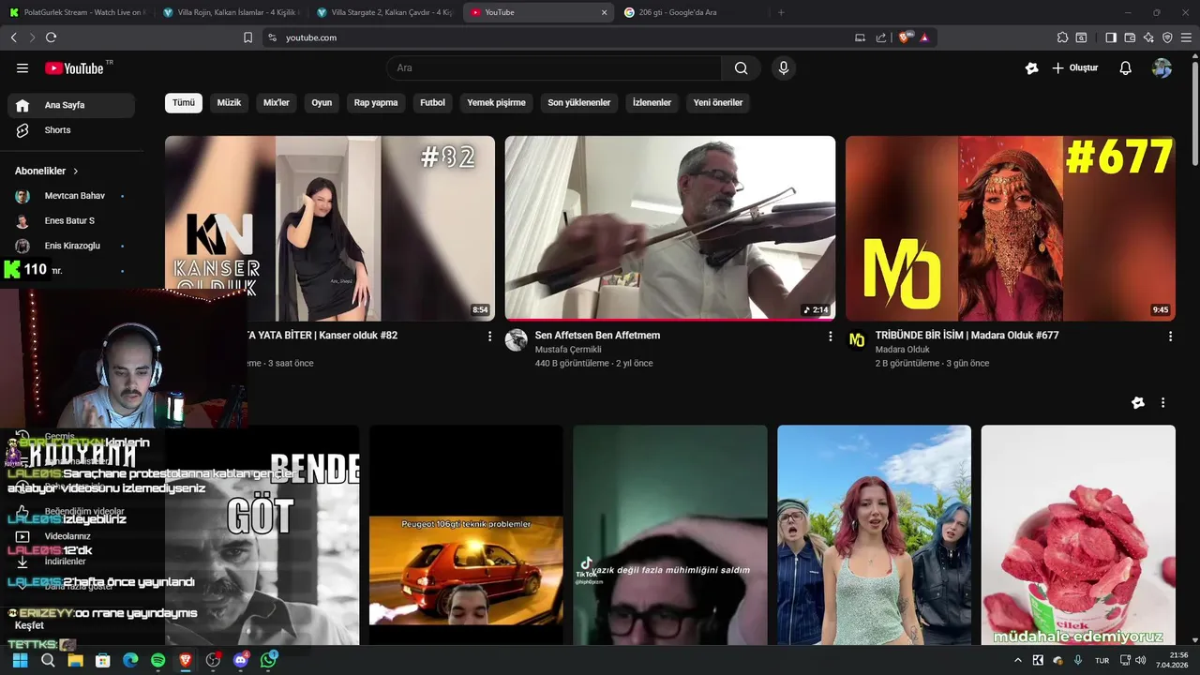This screenshot has height=675, width=1200.
Task: Open three-dot menu for Kanser olduk #82 video
Action: coord(489,336)
